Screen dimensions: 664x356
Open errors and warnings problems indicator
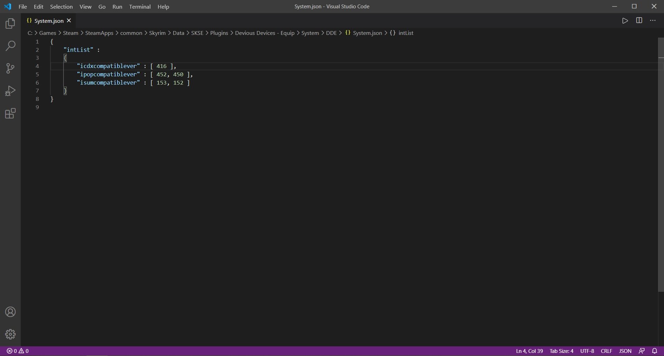tap(18, 351)
